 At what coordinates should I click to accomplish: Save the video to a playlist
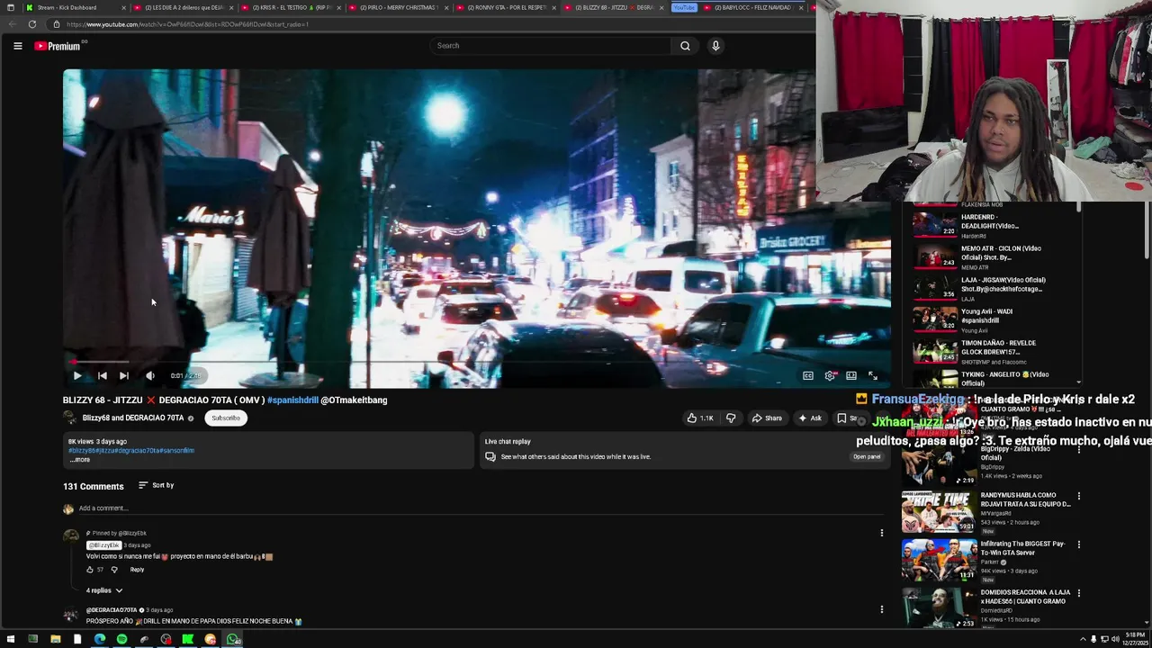coord(848,418)
